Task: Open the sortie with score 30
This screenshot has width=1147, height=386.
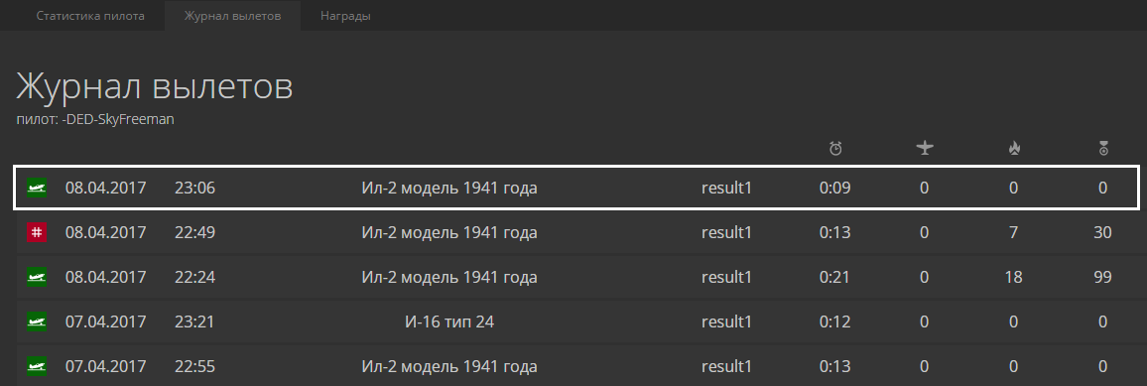Action: tap(574, 232)
